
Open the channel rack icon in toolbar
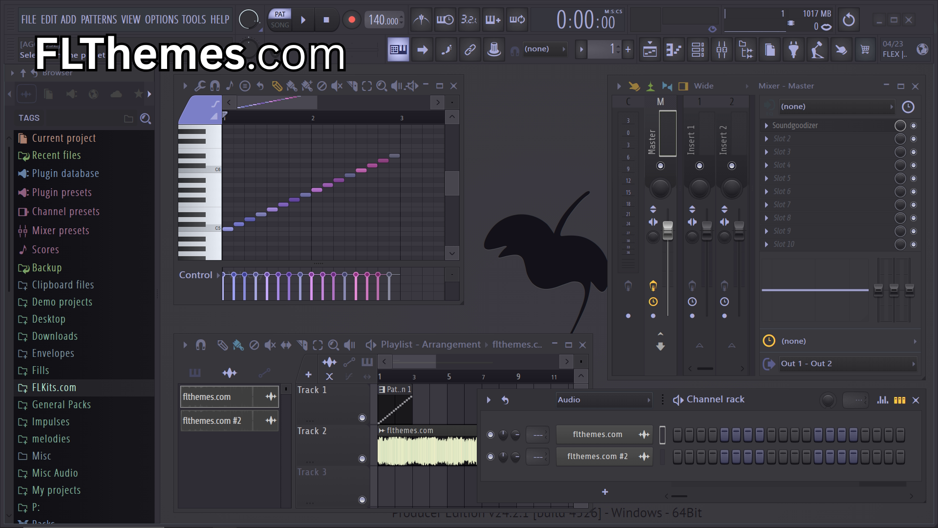tap(698, 49)
